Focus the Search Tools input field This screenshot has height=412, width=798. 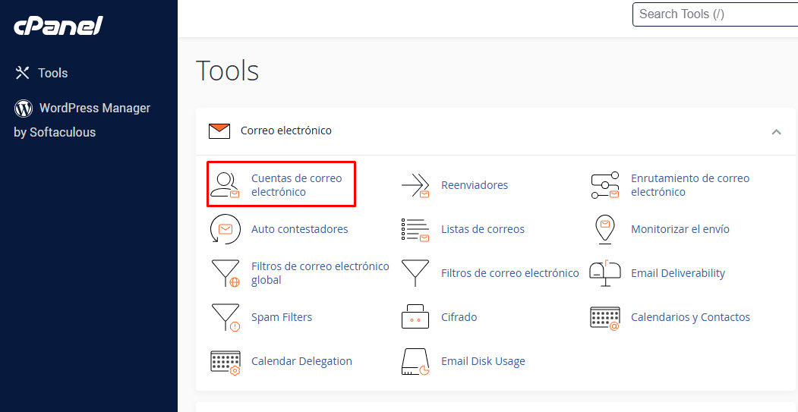click(x=714, y=14)
